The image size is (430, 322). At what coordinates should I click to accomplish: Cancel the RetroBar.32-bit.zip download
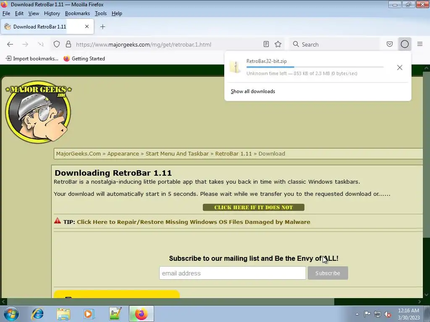pos(400,68)
